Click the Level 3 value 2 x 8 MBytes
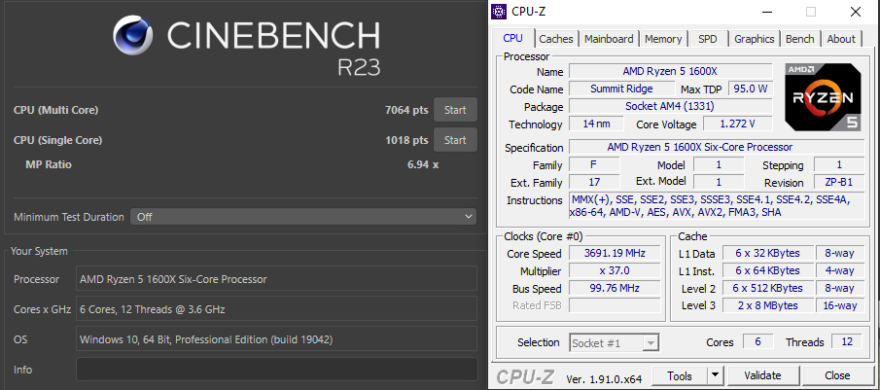This screenshot has width=880, height=390. click(x=768, y=305)
